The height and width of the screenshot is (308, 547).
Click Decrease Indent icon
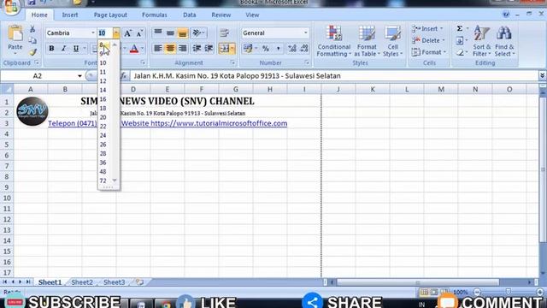coord(197,49)
